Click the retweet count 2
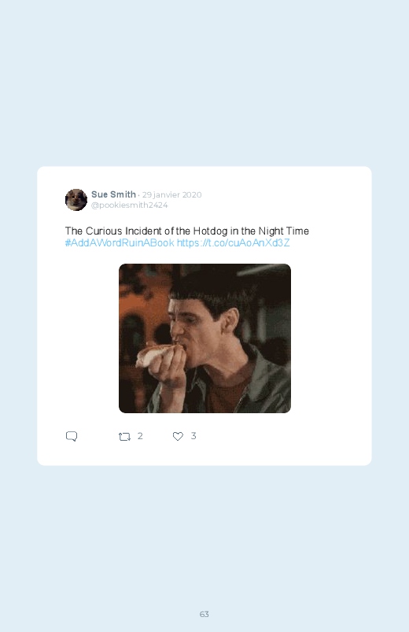This screenshot has height=632, width=409. pyautogui.click(x=140, y=436)
